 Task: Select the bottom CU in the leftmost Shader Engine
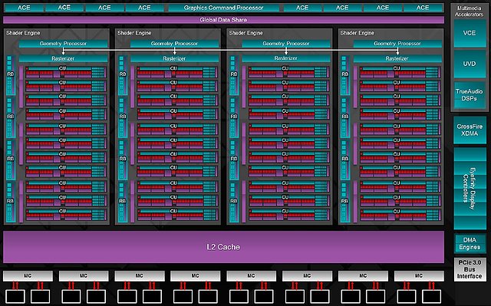click(66, 215)
